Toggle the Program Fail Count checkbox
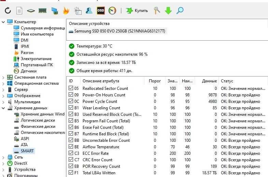This screenshot has height=177, width=268. (71, 121)
